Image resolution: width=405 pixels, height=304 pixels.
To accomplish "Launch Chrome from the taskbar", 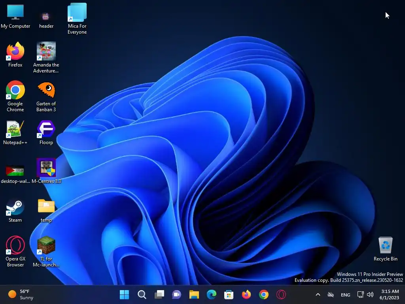I will click(x=264, y=294).
